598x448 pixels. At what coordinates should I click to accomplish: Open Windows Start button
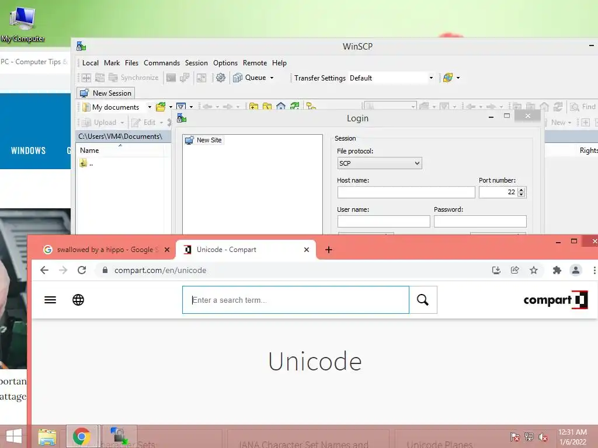pos(14,436)
